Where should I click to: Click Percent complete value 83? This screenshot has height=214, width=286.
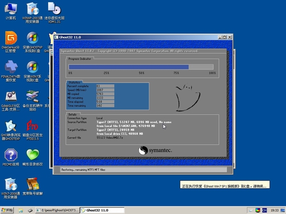(x=105, y=86)
